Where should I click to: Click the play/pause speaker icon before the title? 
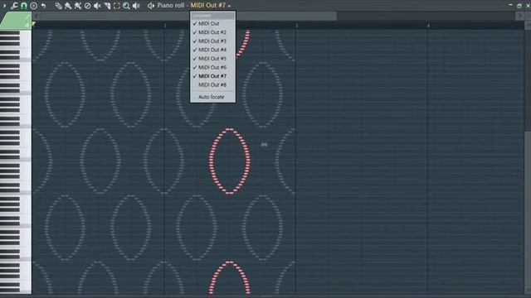[151, 6]
